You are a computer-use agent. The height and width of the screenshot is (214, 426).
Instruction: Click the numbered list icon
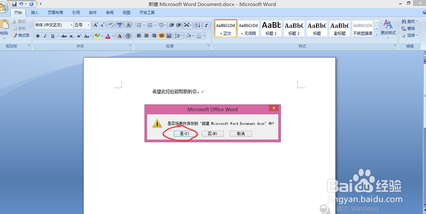point(150,25)
